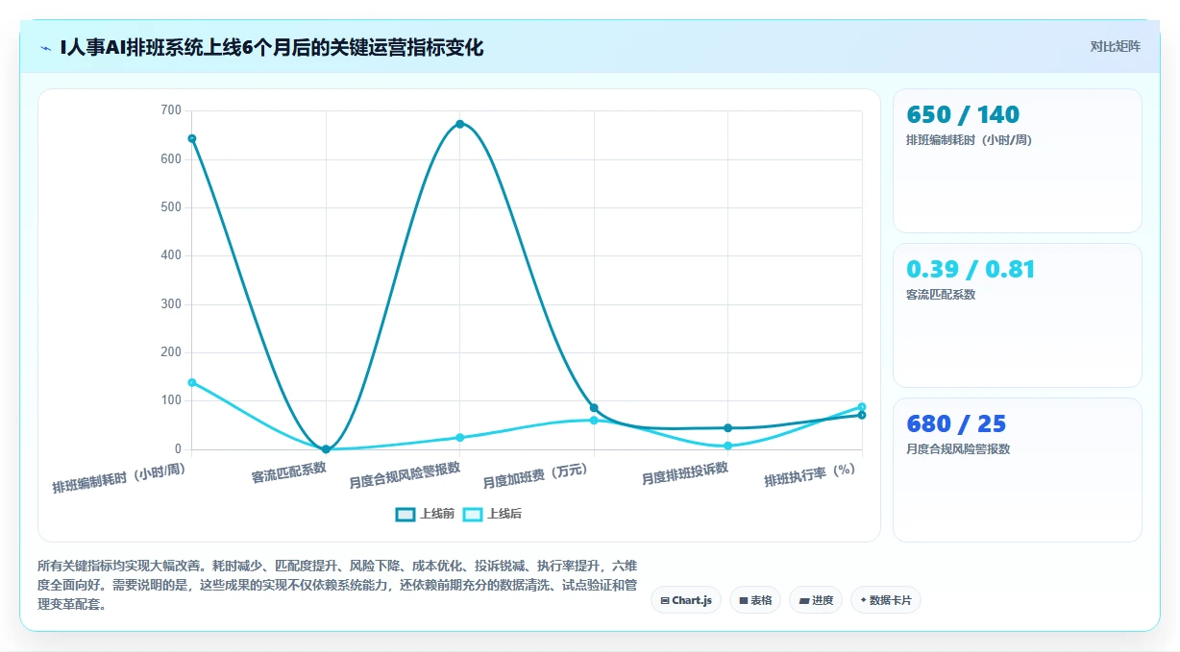Click the page title about AI排班系统
Viewport: 1180px width, 652px height.
click(x=272, y=47)
